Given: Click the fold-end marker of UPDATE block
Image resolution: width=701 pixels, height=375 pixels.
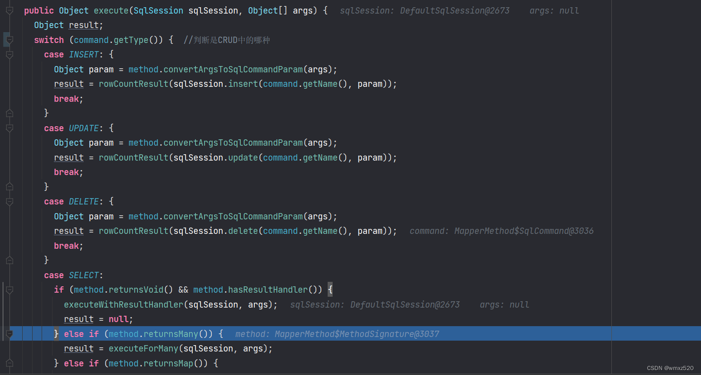Looking at the screenshot, I should pos(10,186).
